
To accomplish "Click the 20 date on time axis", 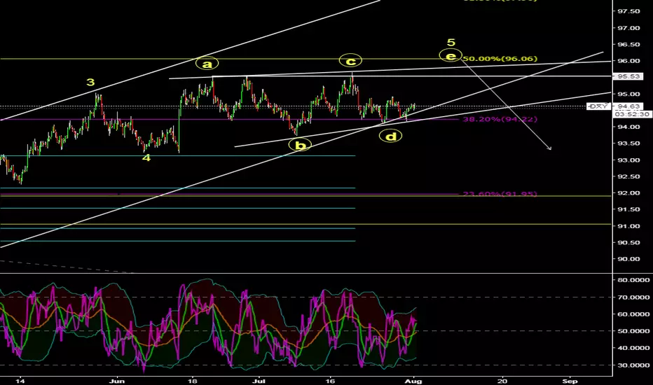I will click(502, 381).
